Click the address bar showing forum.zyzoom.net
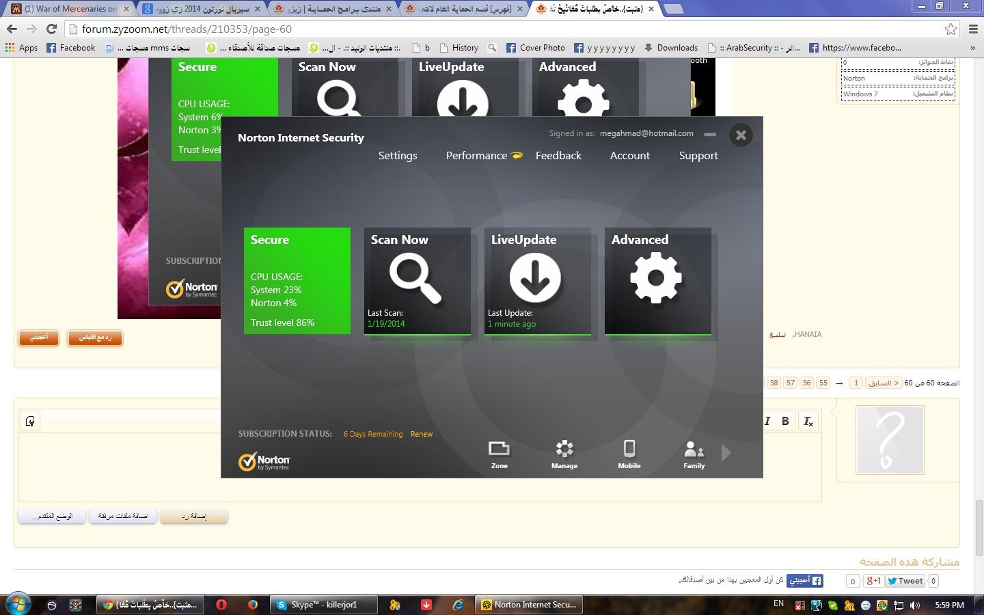 [506, 29]
